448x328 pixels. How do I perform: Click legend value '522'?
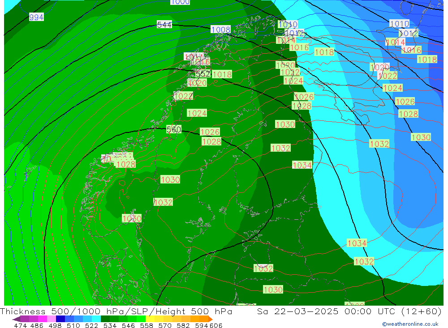tap(91, 325)
